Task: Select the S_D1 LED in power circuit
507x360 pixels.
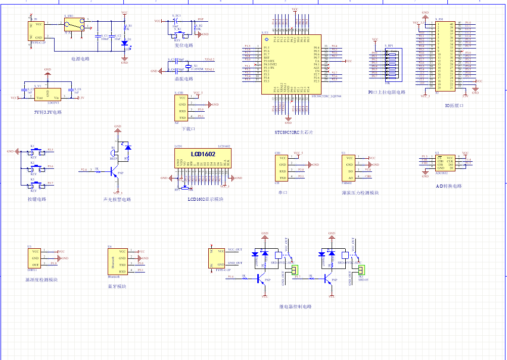Action: [x=124, y=43]
